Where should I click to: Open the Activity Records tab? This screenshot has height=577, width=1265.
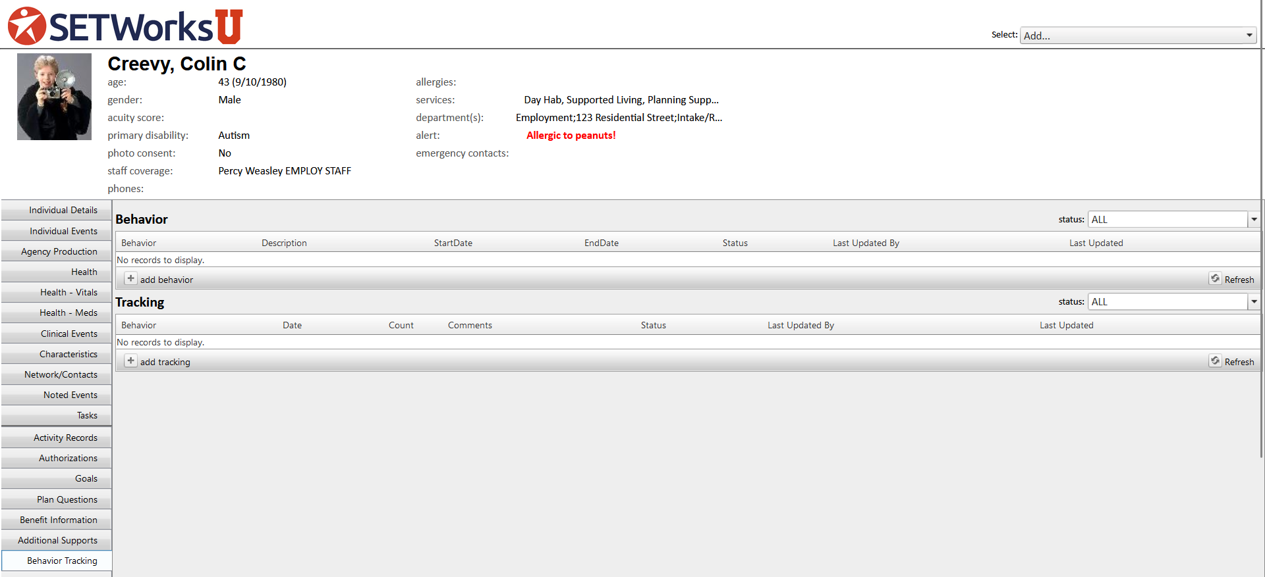57,438
